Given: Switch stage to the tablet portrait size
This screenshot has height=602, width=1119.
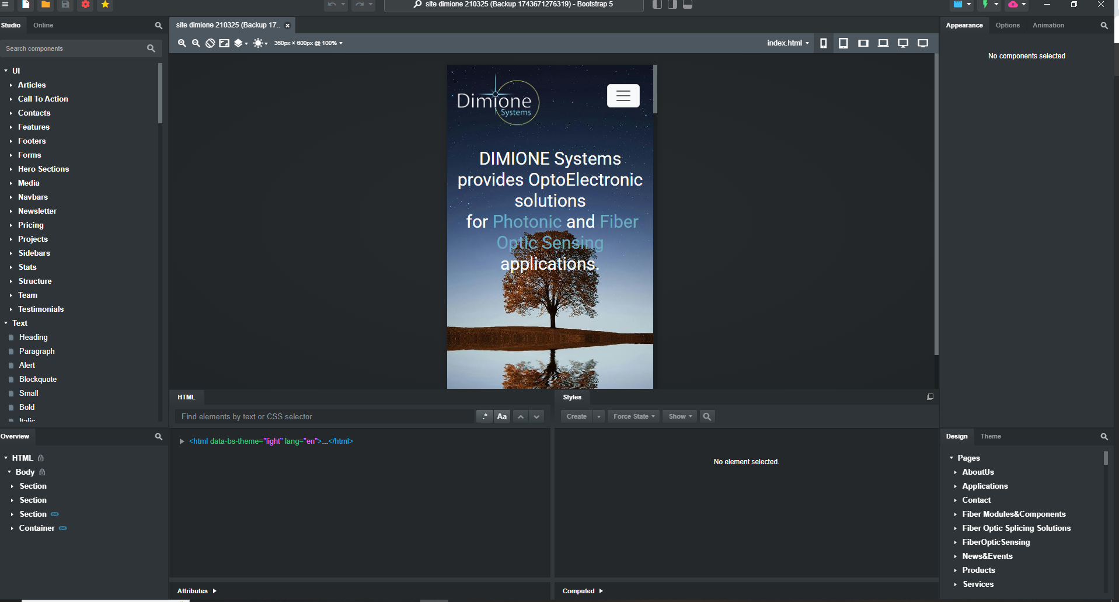Looking at the screenshot, I should tap(843, 43).
